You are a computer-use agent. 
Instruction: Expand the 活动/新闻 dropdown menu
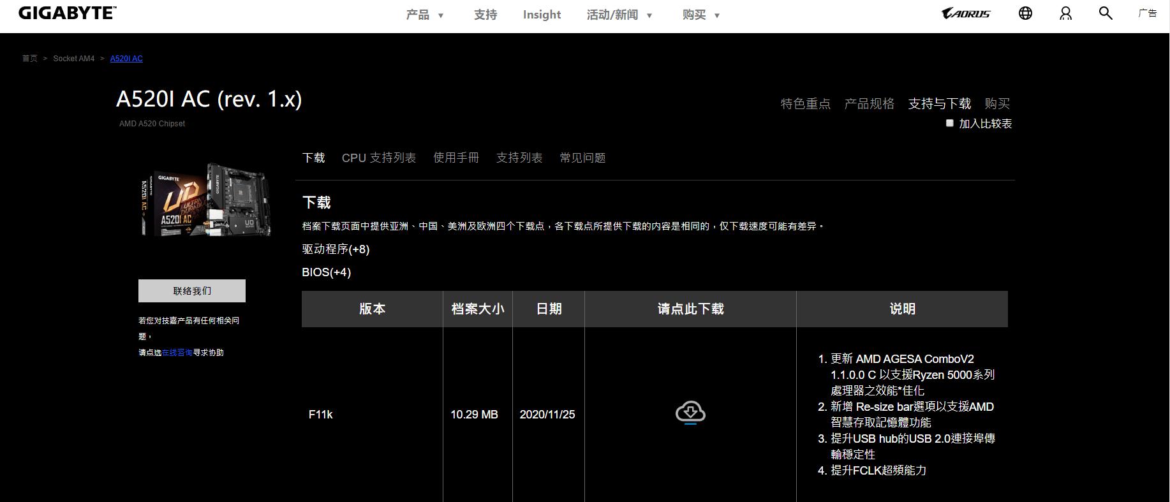619,15
